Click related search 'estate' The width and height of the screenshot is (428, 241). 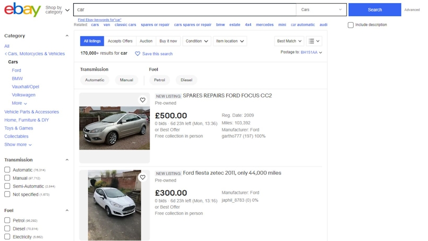point(235,24)
